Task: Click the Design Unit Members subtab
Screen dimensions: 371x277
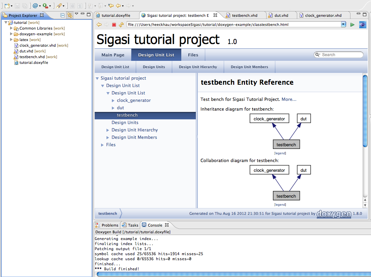Action: click(x=249, y=67)
